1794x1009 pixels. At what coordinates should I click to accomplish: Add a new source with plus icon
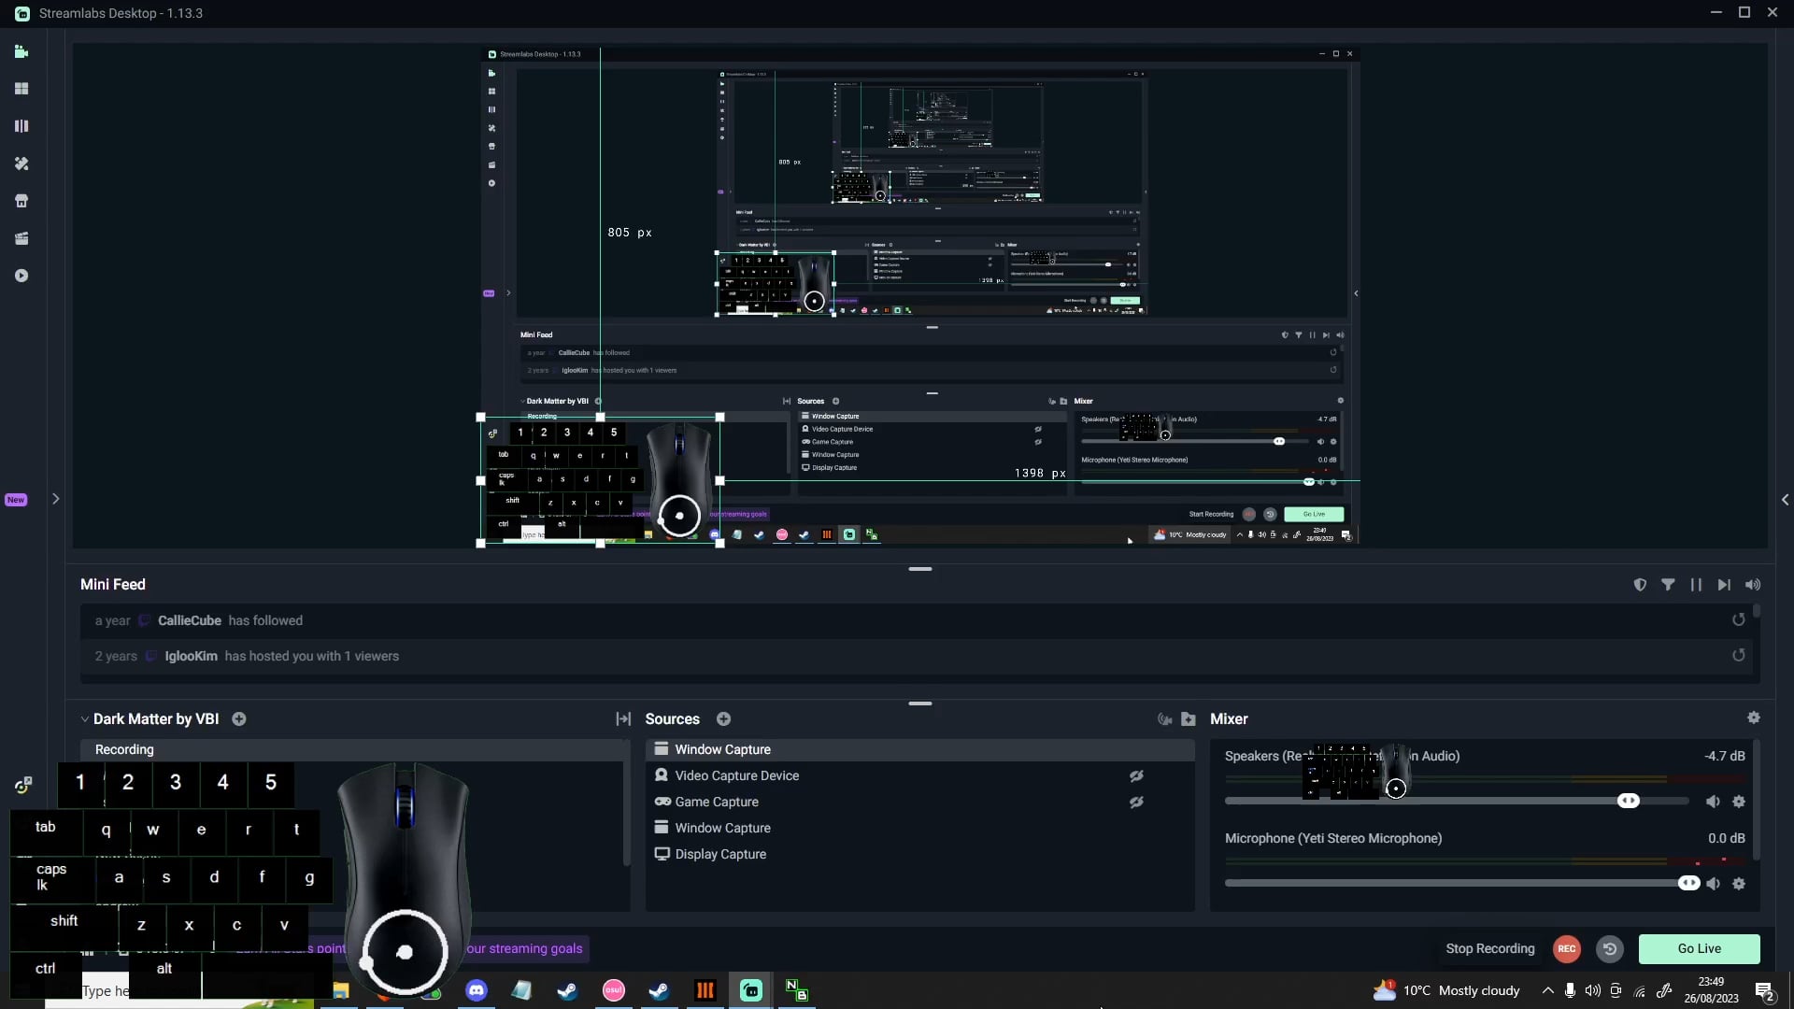coord(723,719)
